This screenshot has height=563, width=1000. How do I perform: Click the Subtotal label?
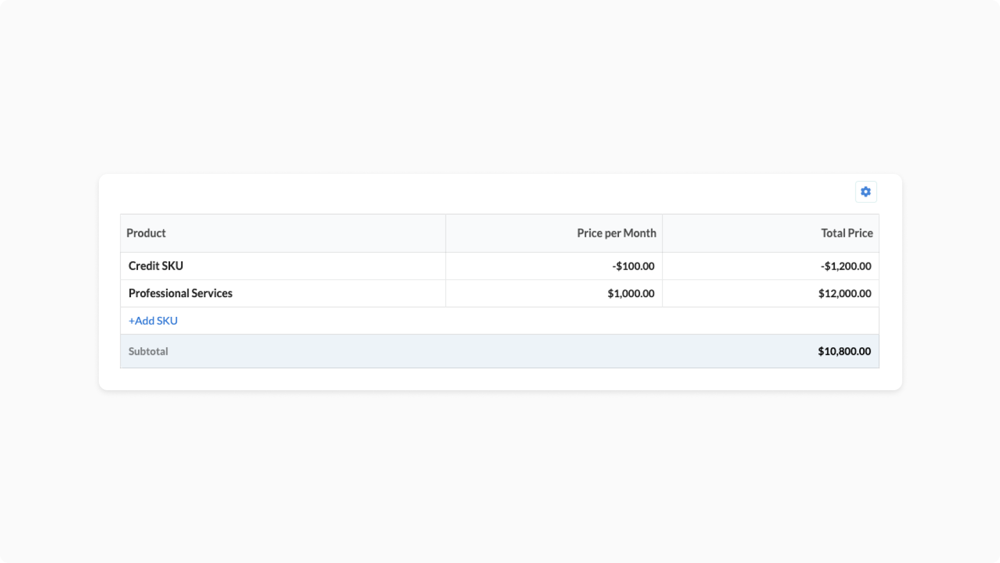click(148, 351)
